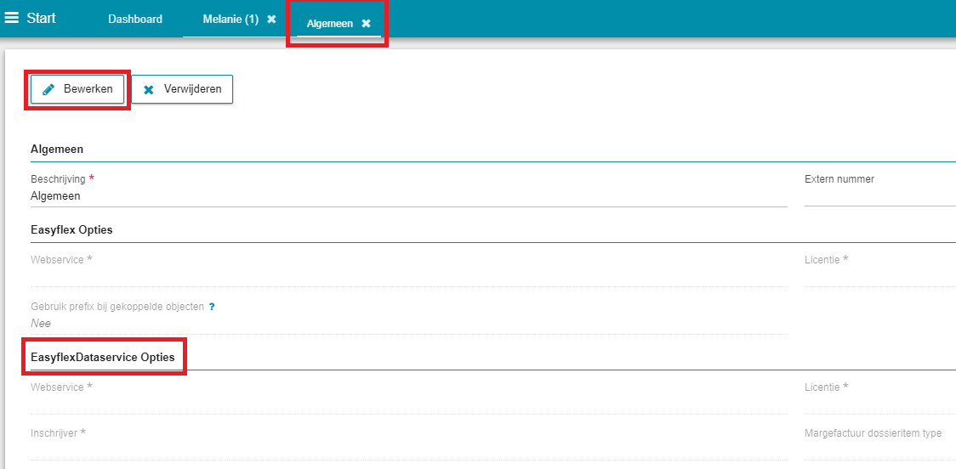Close the Melanie (1) tab
The width and height of the screenshot is (956, 469).
(272, 20)
